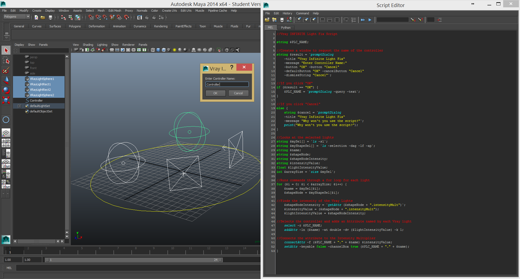520x279 pixels.
Task: Click Clear Input icon in Script Editor
Action: pyautogui.click(x=306, y=20)
